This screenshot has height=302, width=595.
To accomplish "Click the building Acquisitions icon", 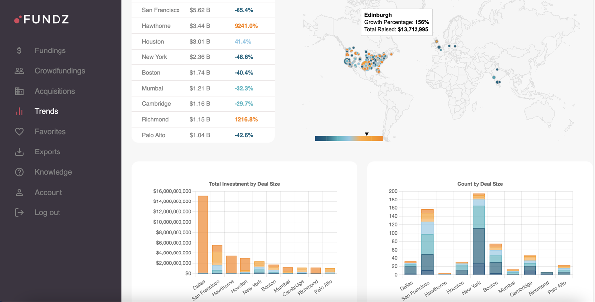I will [19, 91].
